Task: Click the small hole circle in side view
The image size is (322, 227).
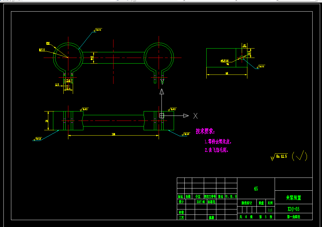Action: tap(242, 58)
